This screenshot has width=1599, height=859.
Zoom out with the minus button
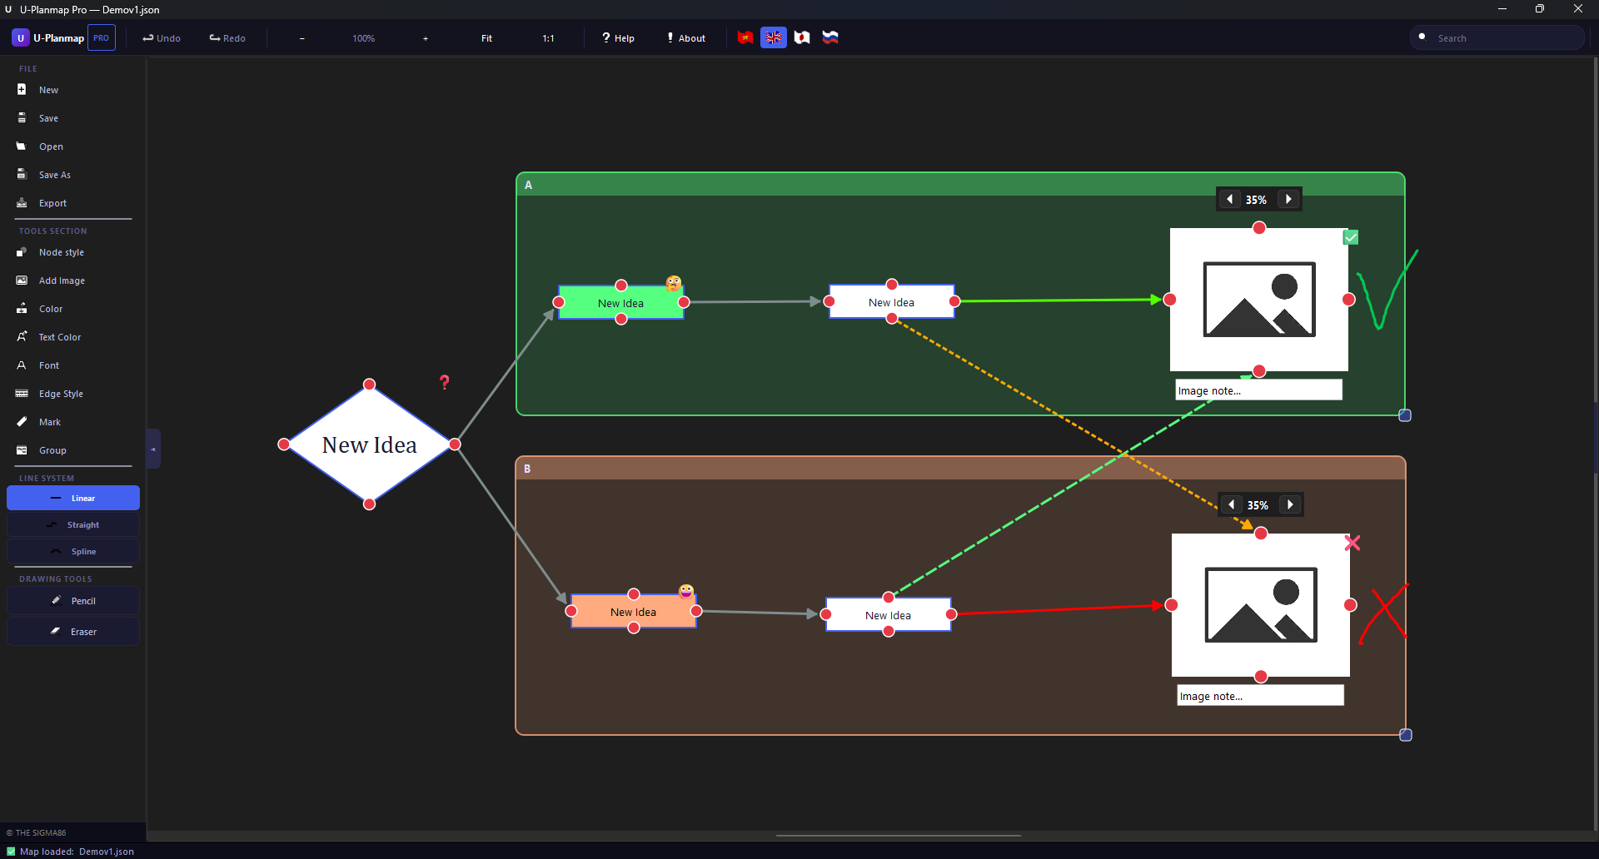coord(302,38)
